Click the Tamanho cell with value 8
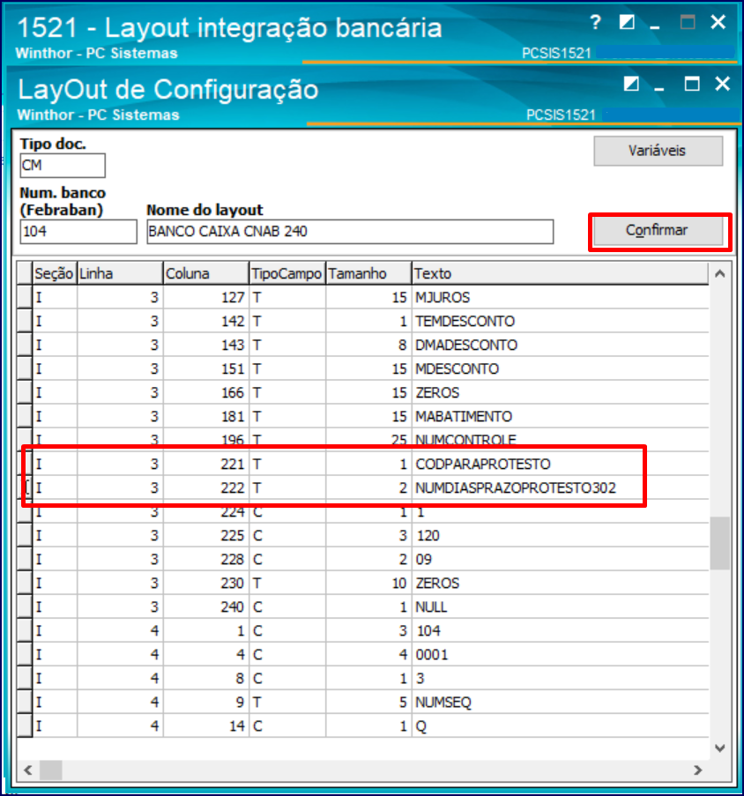The width and height of the screenshot is (744, 796). [368, 346]
